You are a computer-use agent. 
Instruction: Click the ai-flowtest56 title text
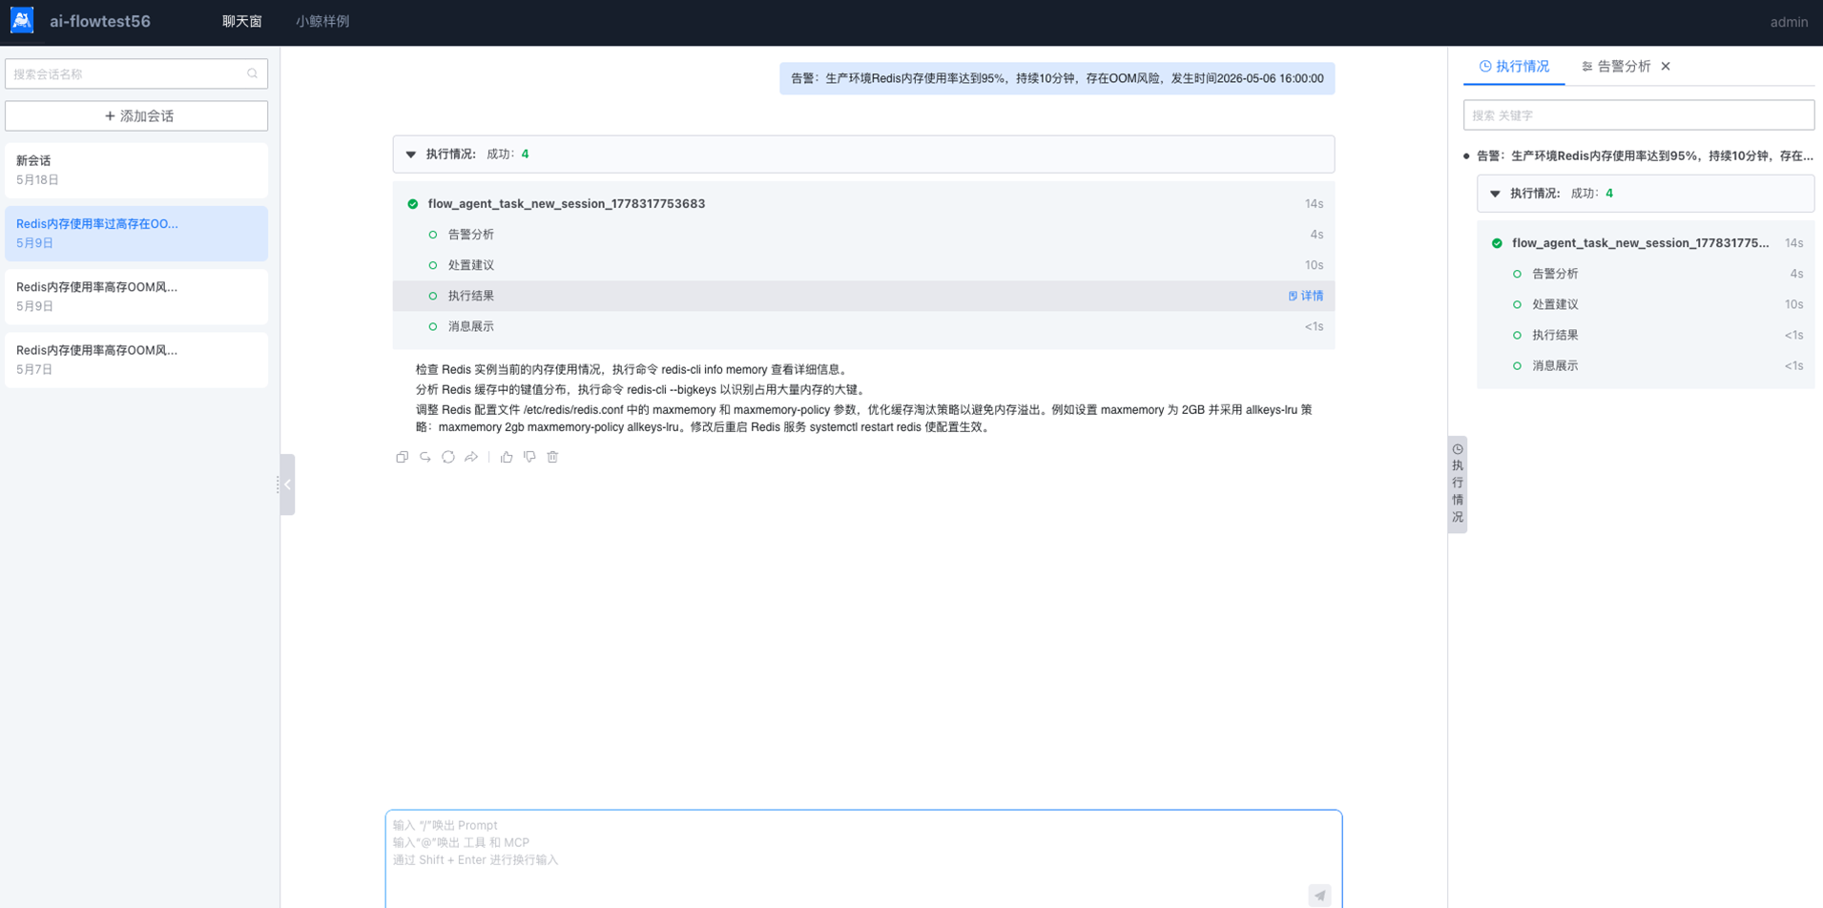tap(100, 21)
